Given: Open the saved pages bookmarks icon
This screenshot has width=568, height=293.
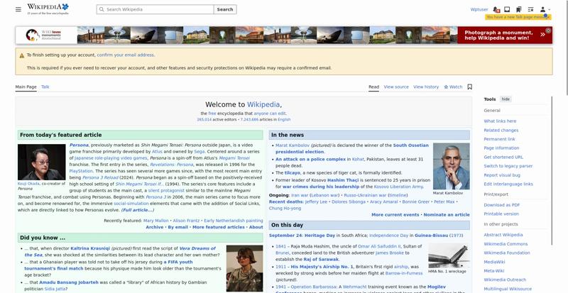Looking at the screenshot, I should coord(519,9).
